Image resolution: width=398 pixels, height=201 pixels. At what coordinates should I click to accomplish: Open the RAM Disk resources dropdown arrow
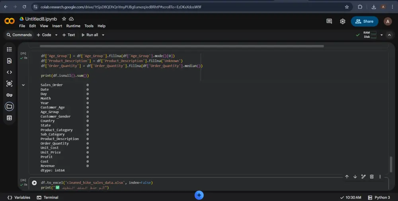point(382,35)
